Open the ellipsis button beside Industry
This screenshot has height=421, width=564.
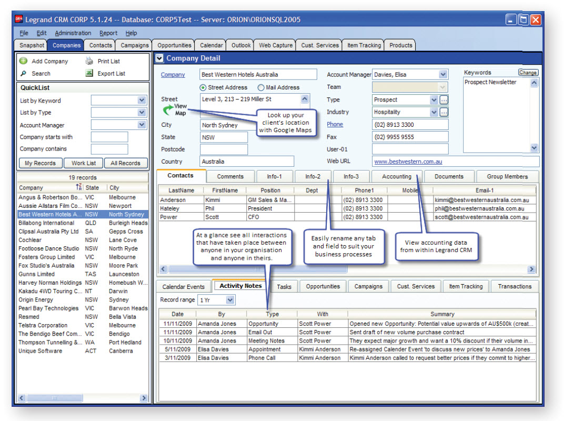click(x=444, y=112)
